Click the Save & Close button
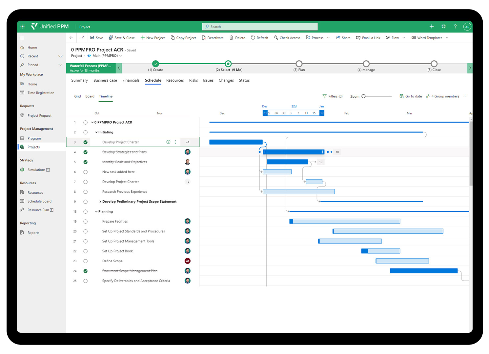 pyautogui.click(x=122, y=38)
